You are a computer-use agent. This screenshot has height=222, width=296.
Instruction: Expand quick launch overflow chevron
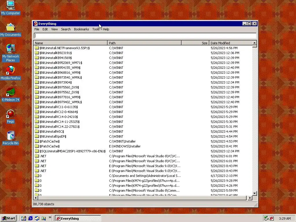coord(50,217)
